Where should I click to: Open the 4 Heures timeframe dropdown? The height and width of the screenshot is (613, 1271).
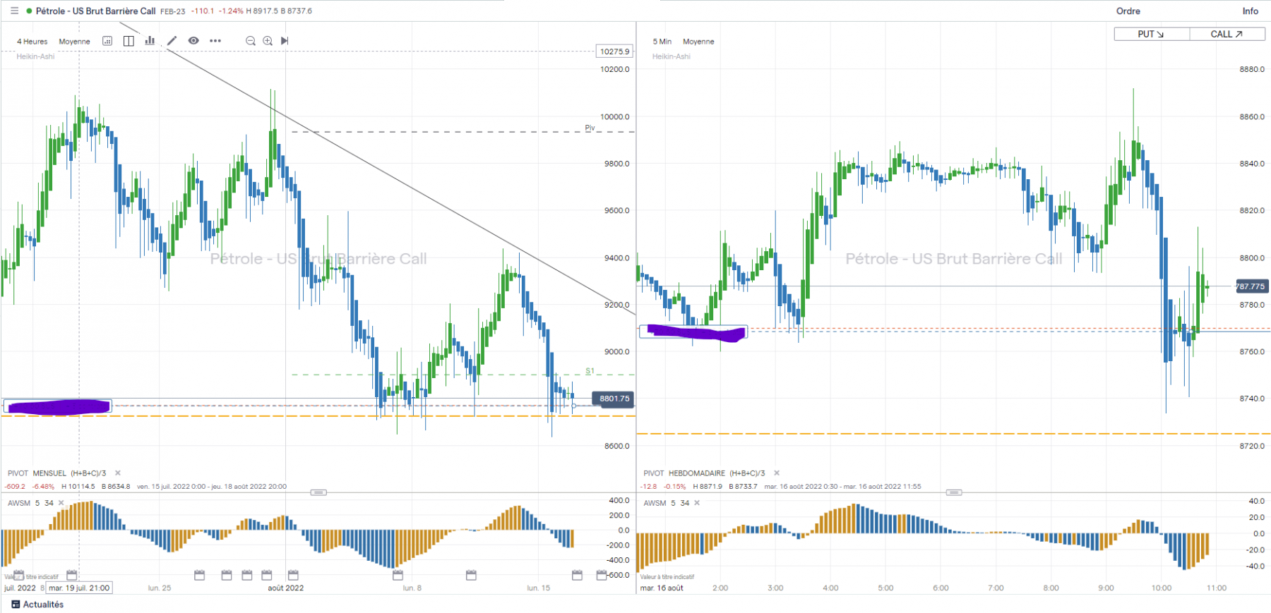[x=32, y=42]
